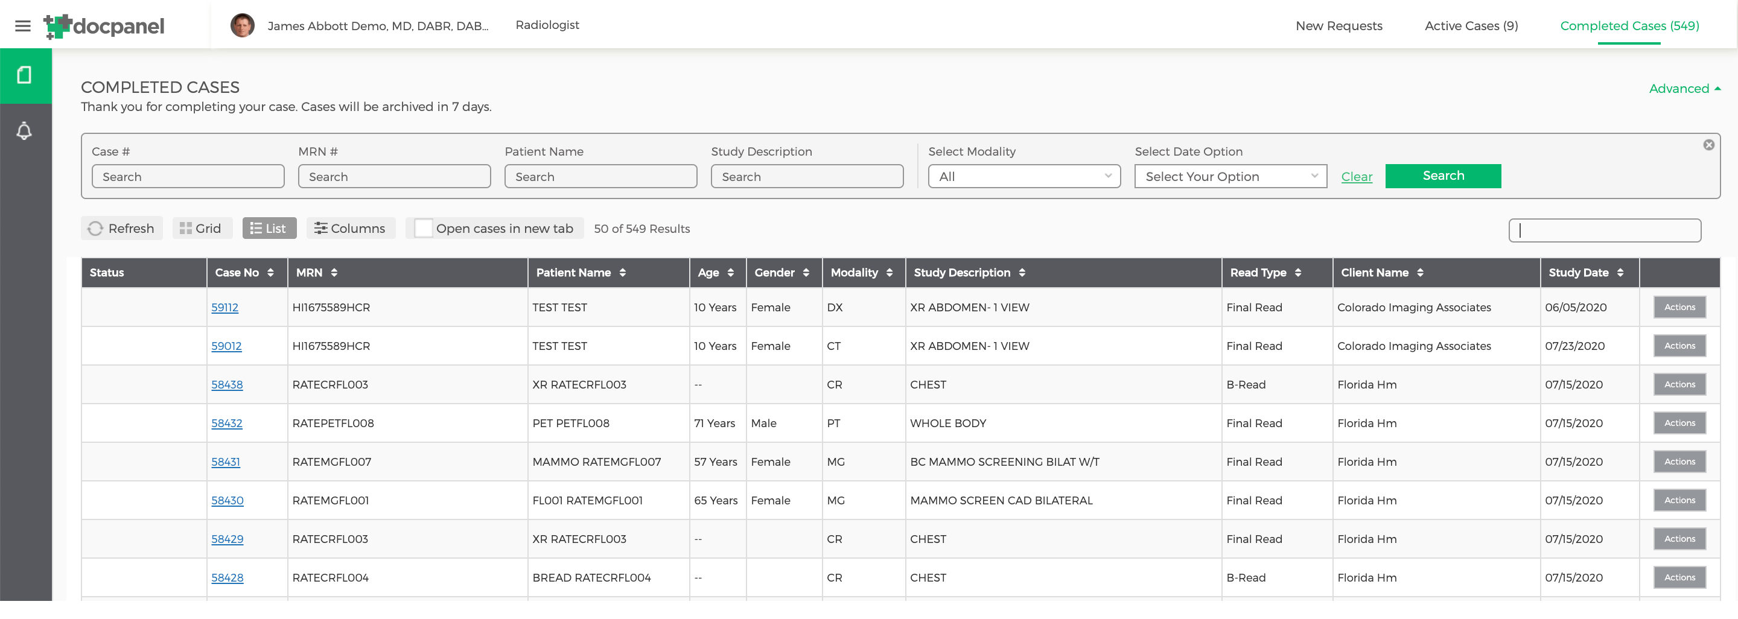
Task: Go to Active Cases tab
Action: tap(1471, 25)
